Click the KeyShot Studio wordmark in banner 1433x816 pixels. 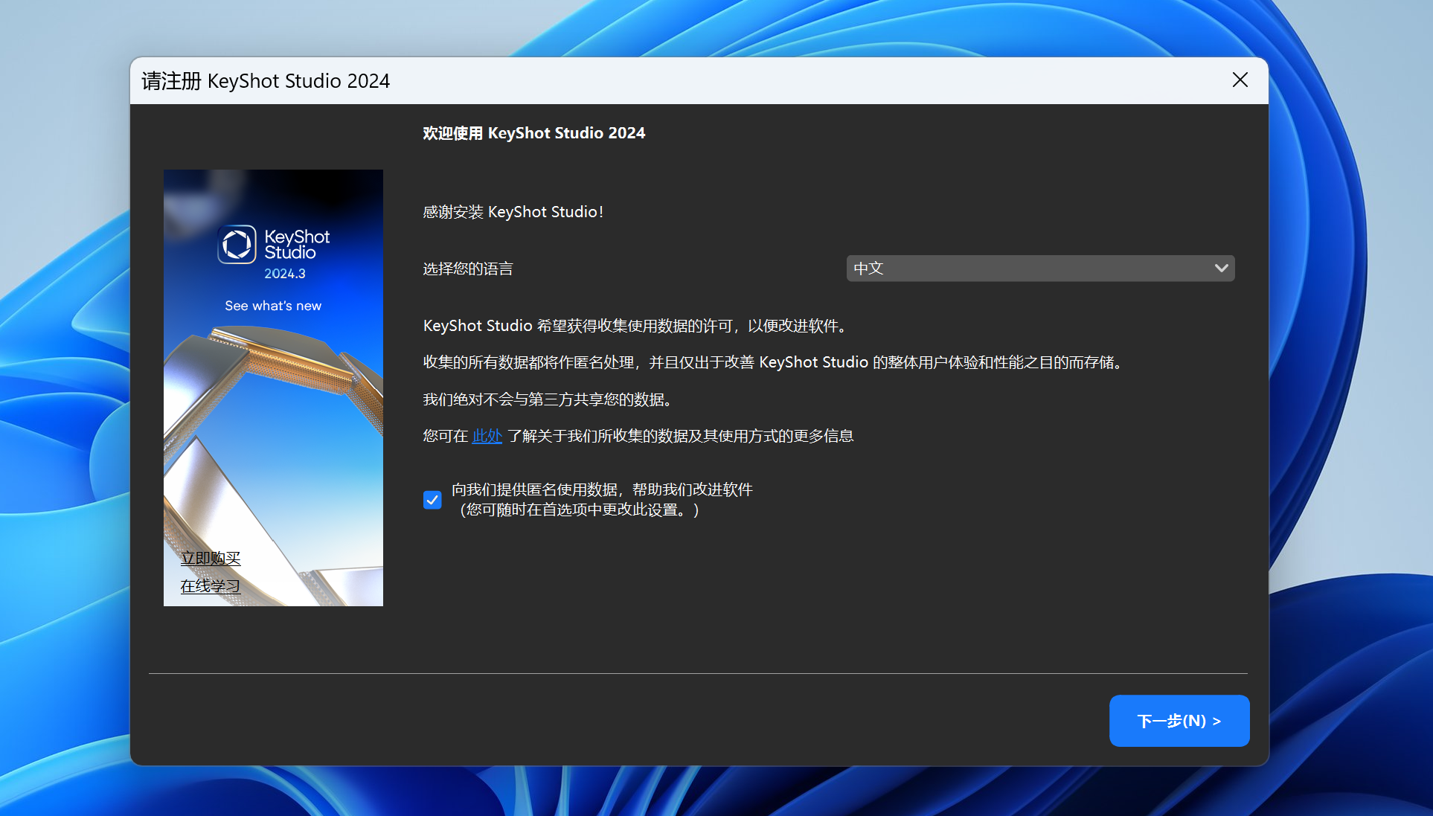coord(296,245)
